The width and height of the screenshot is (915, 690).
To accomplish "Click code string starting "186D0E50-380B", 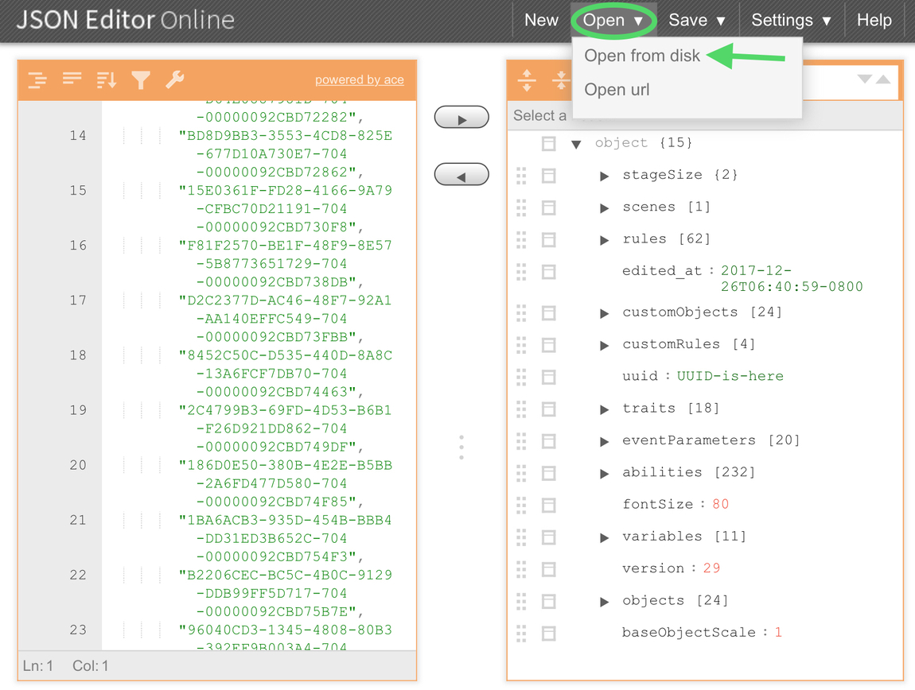I will [286, 483].
